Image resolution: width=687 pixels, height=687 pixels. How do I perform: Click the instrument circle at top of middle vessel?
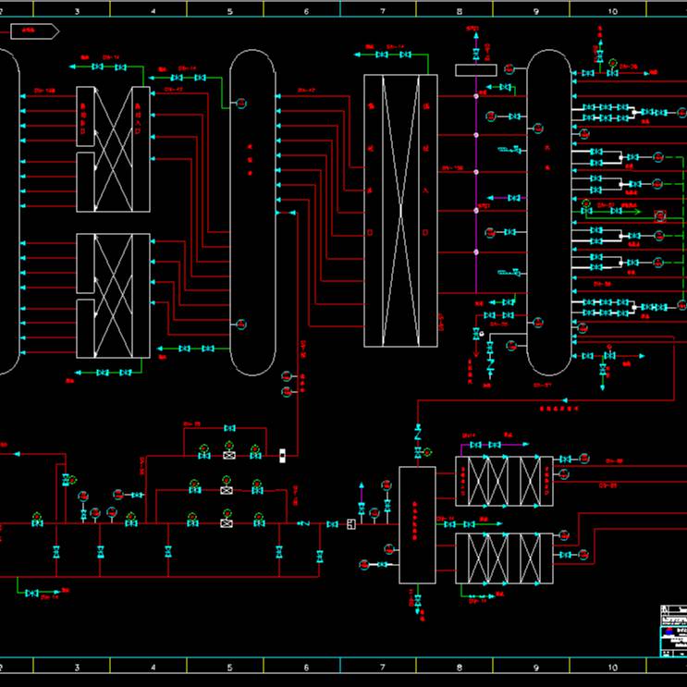[x=240, y=104]
